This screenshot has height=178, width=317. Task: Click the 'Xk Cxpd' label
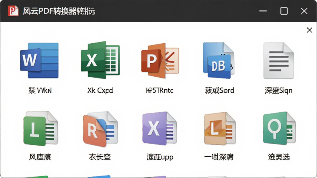click(100, 91)
